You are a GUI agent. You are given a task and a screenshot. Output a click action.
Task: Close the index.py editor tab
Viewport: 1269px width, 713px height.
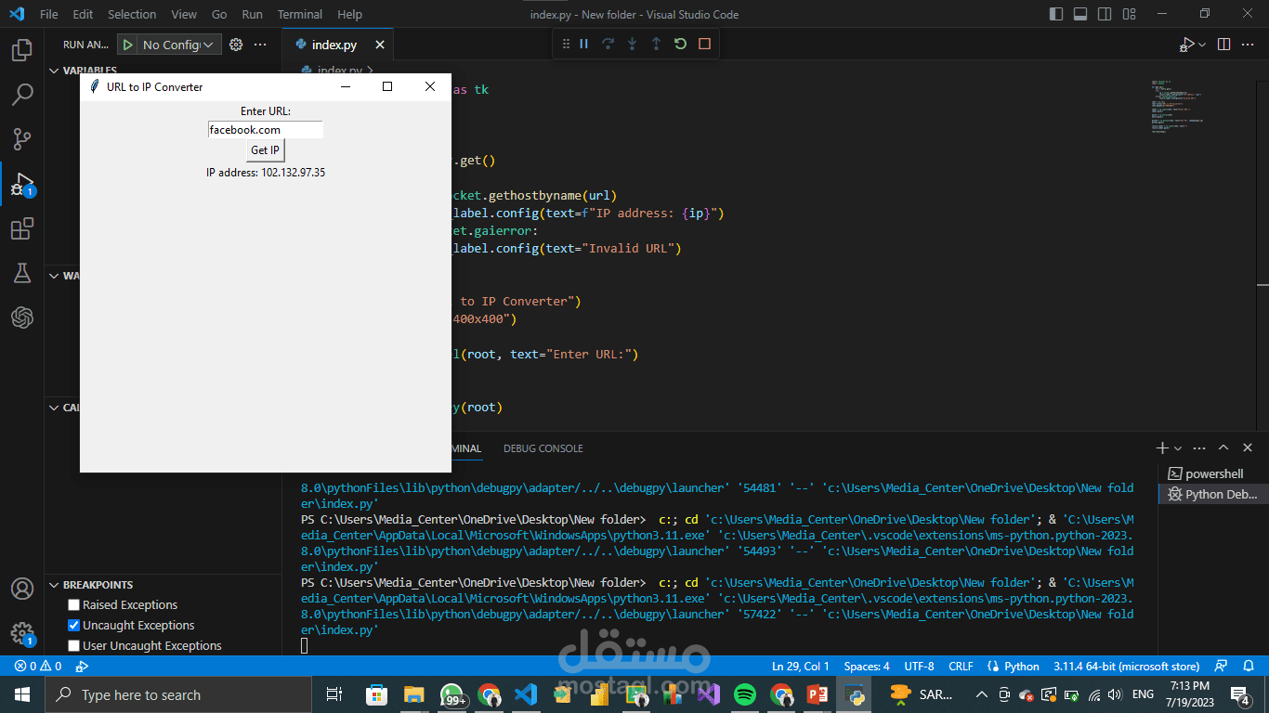point(380,45)
